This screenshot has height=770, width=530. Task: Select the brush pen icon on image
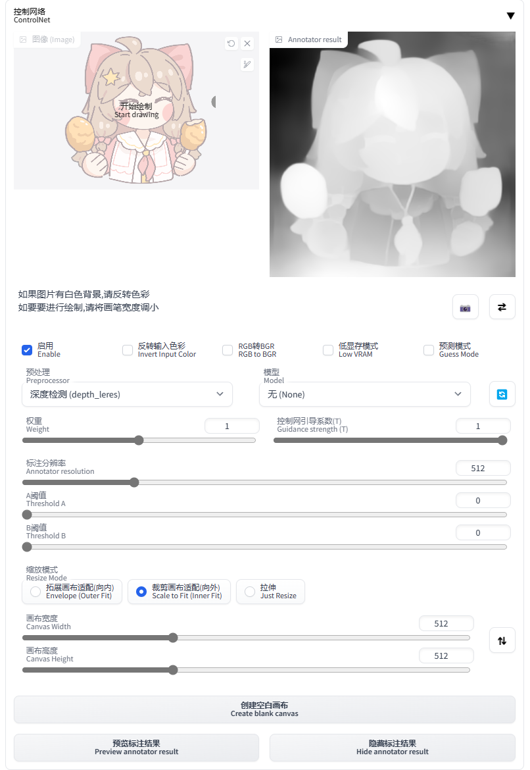247,64
